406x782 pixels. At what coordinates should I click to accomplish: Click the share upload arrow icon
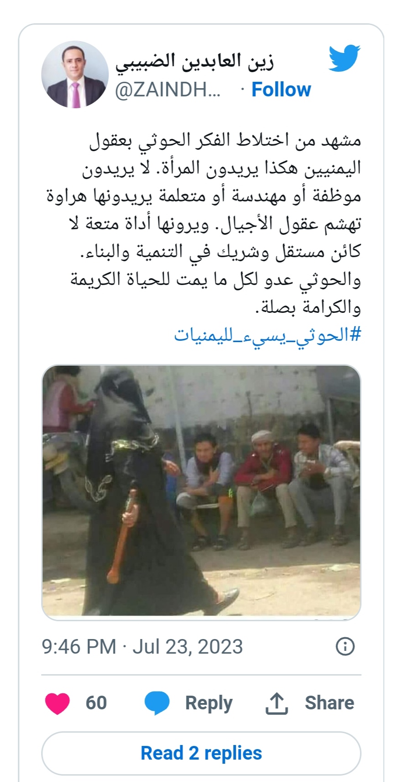[276, 703]
